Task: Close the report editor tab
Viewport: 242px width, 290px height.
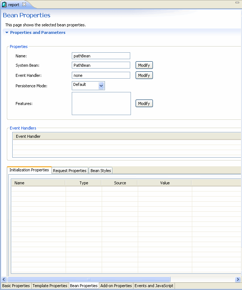Action: pyautogui.click(x=24, y=4)
